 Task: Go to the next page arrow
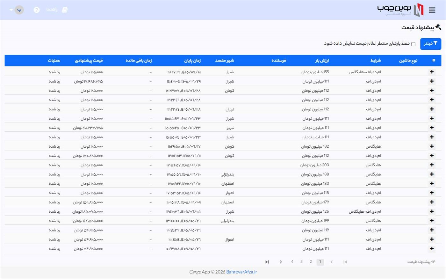[x=281, y=262]
